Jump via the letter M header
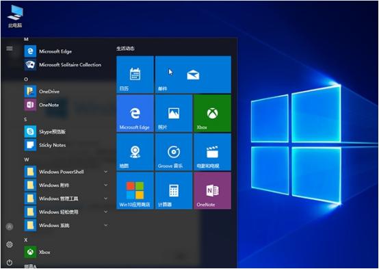Image resolution: width=379 pixels, height=269 pixels. [26, 39]
